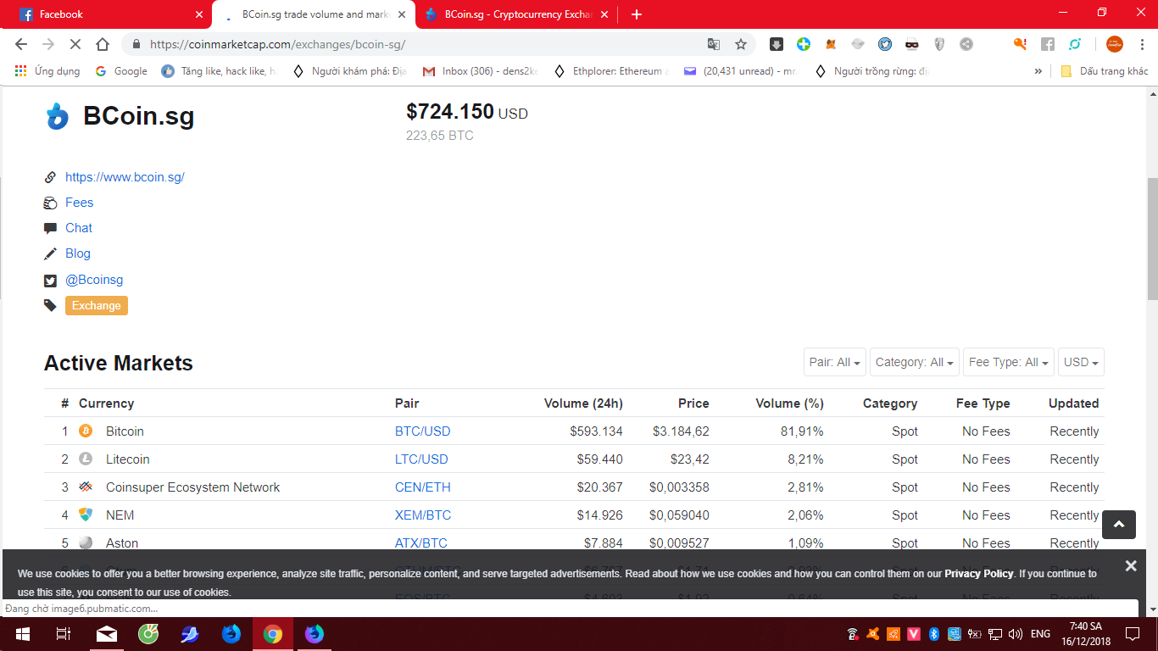
Task: Click the page's vertical scrollbar thumb
Action: click(x=1152, y=239)
